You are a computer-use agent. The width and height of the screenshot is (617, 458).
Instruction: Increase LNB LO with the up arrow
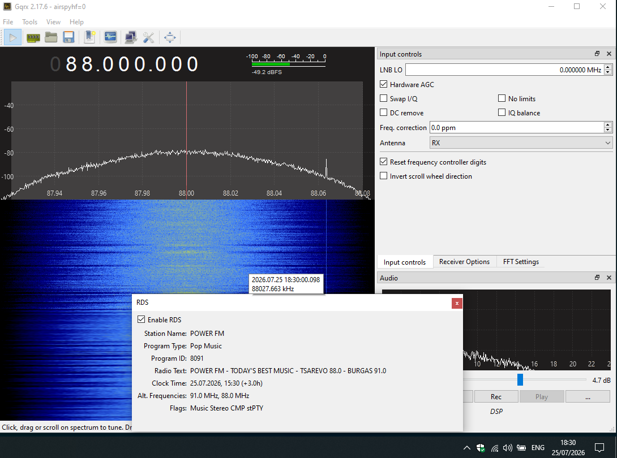[608, 67]
